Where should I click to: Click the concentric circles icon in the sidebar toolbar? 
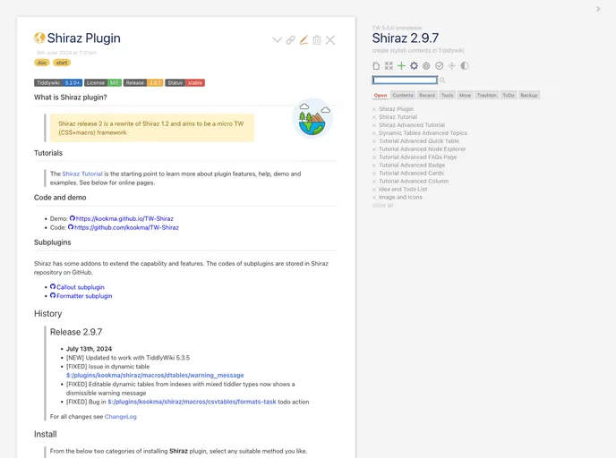click(x=426, y=66)
